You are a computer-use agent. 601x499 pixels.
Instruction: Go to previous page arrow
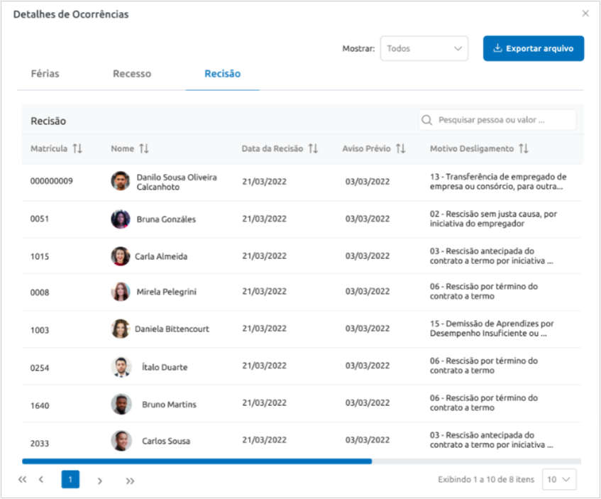(41, 480)
